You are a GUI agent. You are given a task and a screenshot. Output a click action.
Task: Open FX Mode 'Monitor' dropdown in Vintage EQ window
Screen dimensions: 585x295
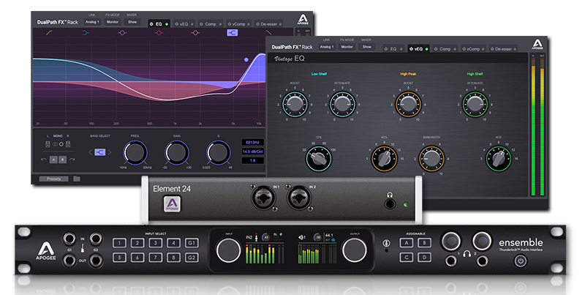coord(347,47)
